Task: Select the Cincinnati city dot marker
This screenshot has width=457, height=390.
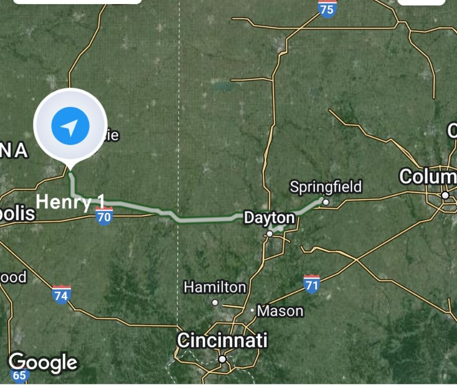Action: point(222,359)
